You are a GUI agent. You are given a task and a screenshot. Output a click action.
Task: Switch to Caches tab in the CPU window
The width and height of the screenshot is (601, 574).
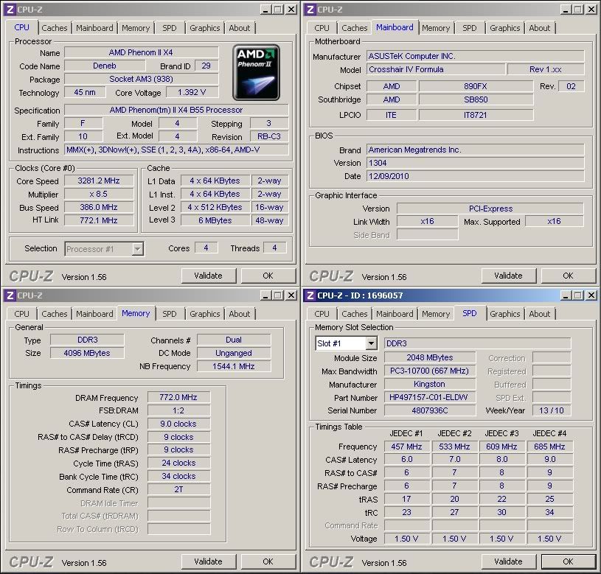click(55, 28)
